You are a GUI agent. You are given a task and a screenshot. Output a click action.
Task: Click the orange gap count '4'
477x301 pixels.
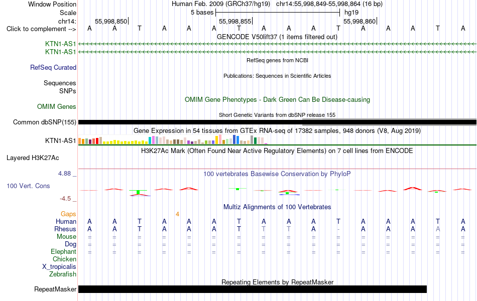177,214
